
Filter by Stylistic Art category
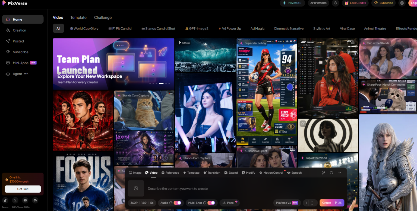(322, 28)
